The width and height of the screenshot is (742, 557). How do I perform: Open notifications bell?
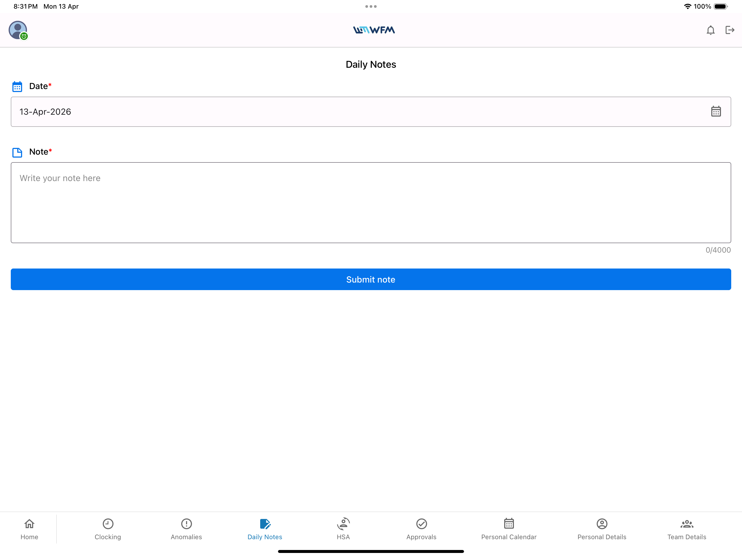(710, 30)
